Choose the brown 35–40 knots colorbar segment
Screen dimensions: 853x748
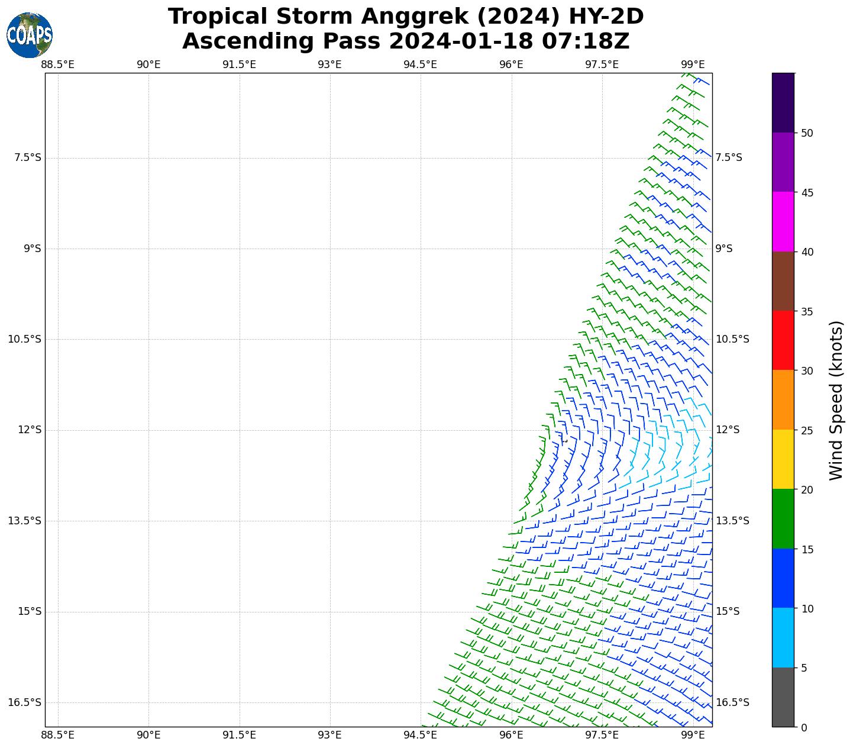[783, 281]
